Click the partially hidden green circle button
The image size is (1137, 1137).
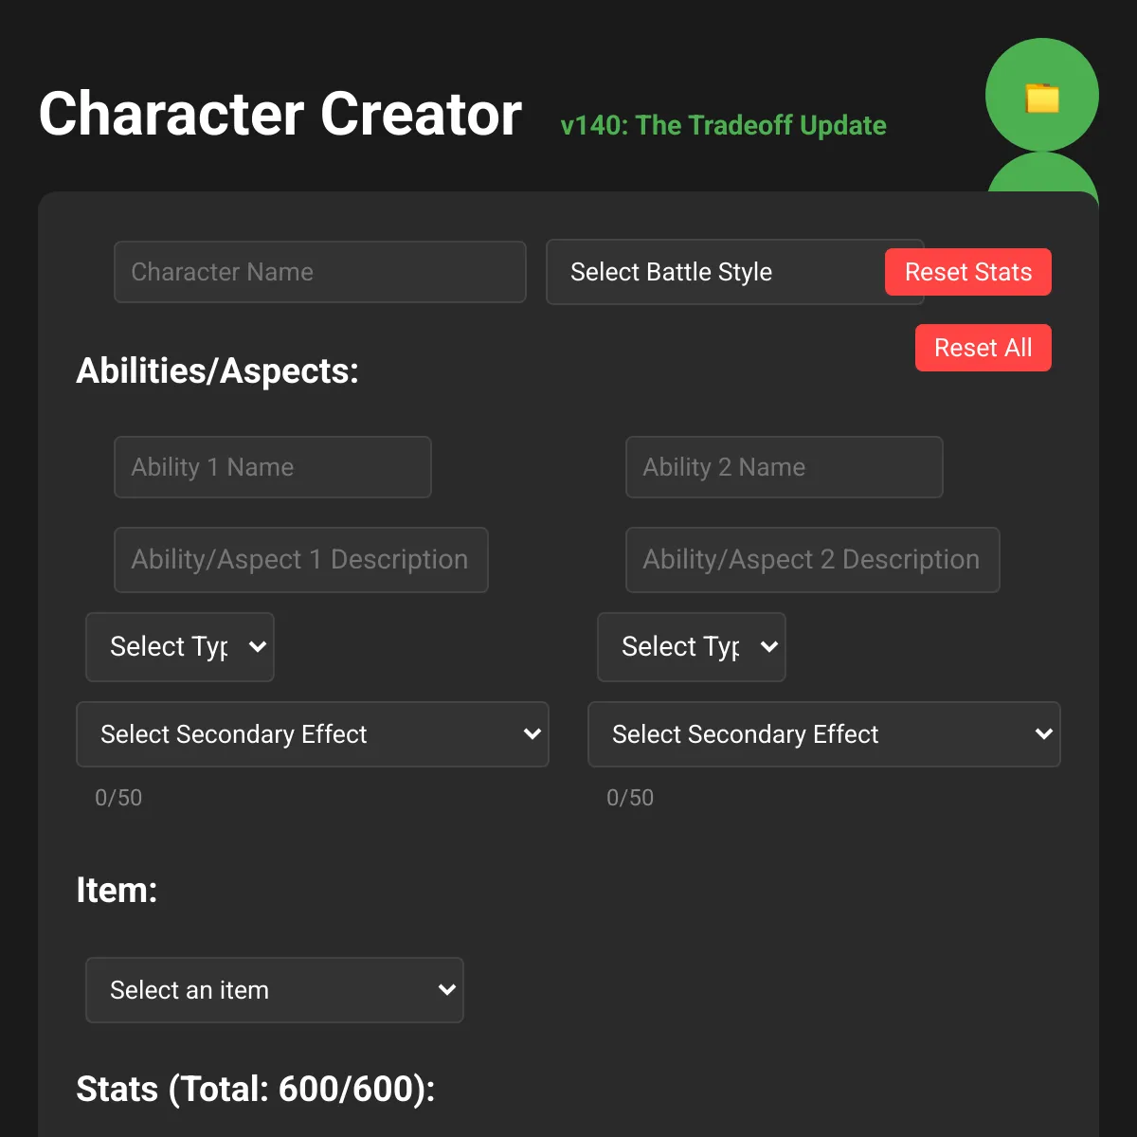[x=1042, y=174]
